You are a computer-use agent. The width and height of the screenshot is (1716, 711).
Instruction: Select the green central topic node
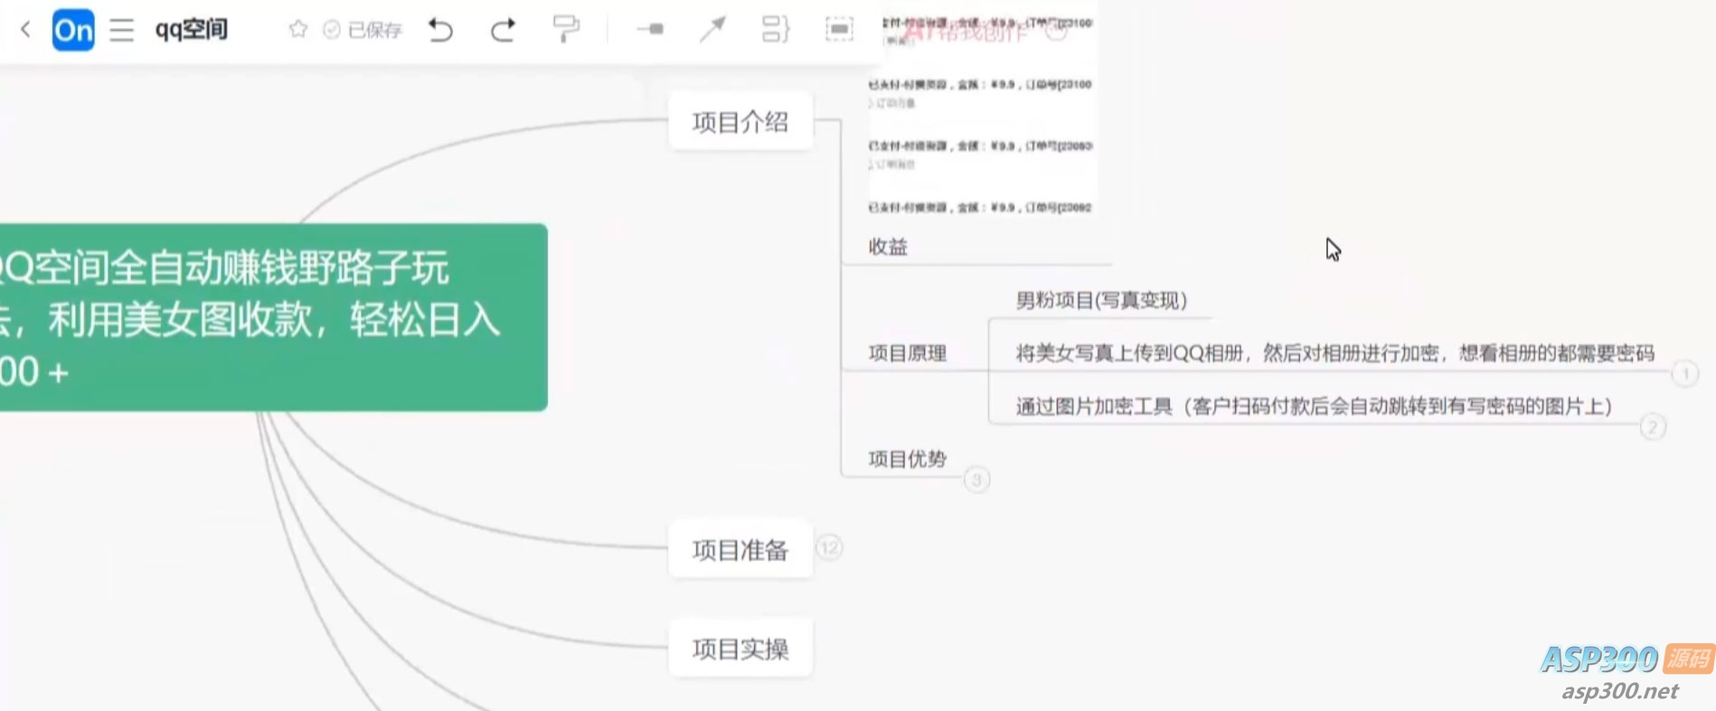coord(272,317)
